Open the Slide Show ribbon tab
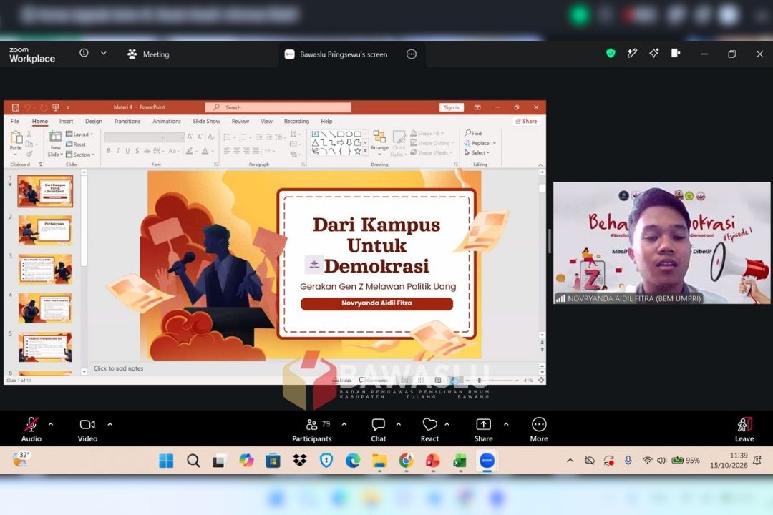773x515 pixels. [206, 121]
